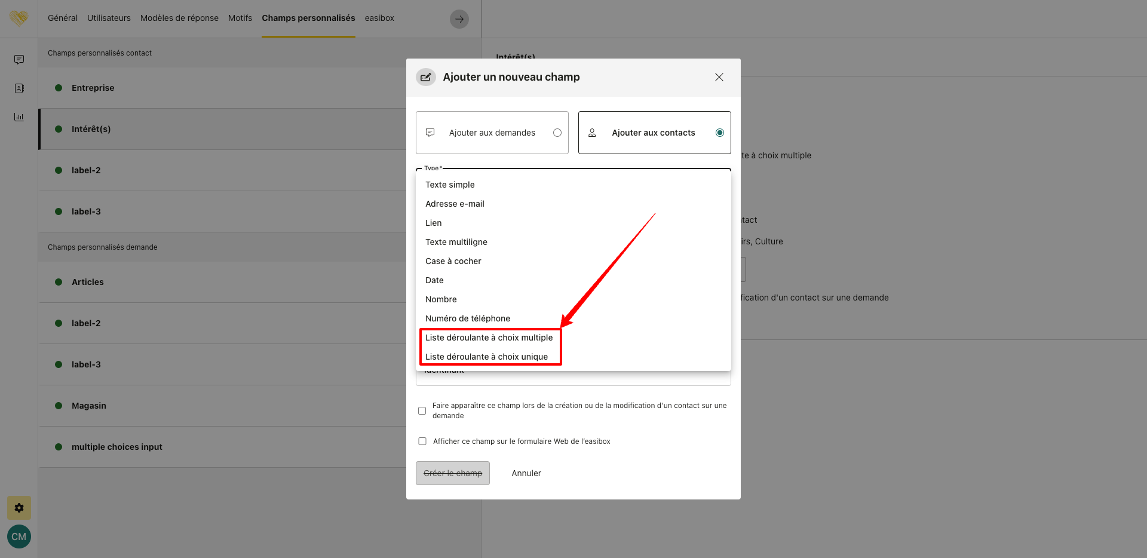The height and width of the screenshot is (558, 1147).
Task: Select the Ajouter aux demandes radio option
Action: pos(557,133)
